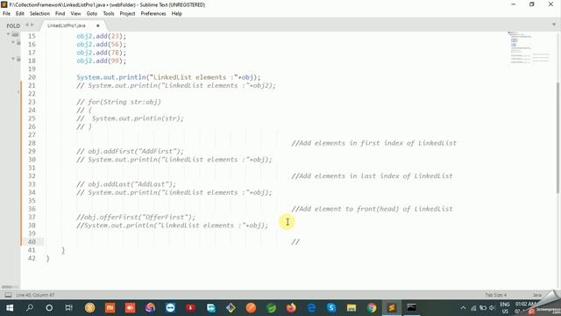Click the for(String str:obj) comment line
Image resolution: width=561 pixels, height=316 pixels.
(119, 102)
